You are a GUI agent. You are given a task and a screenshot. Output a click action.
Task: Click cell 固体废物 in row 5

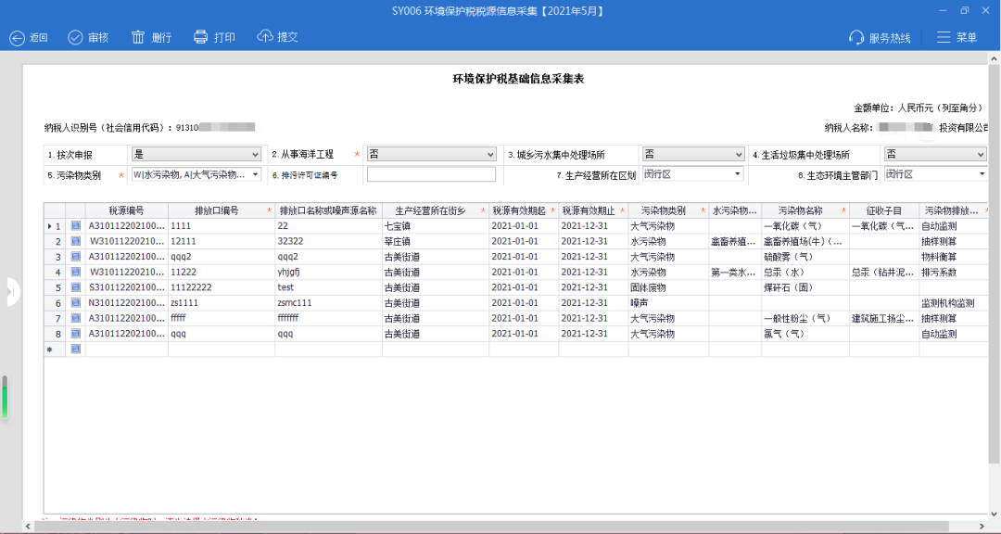(x=667, y=286)
